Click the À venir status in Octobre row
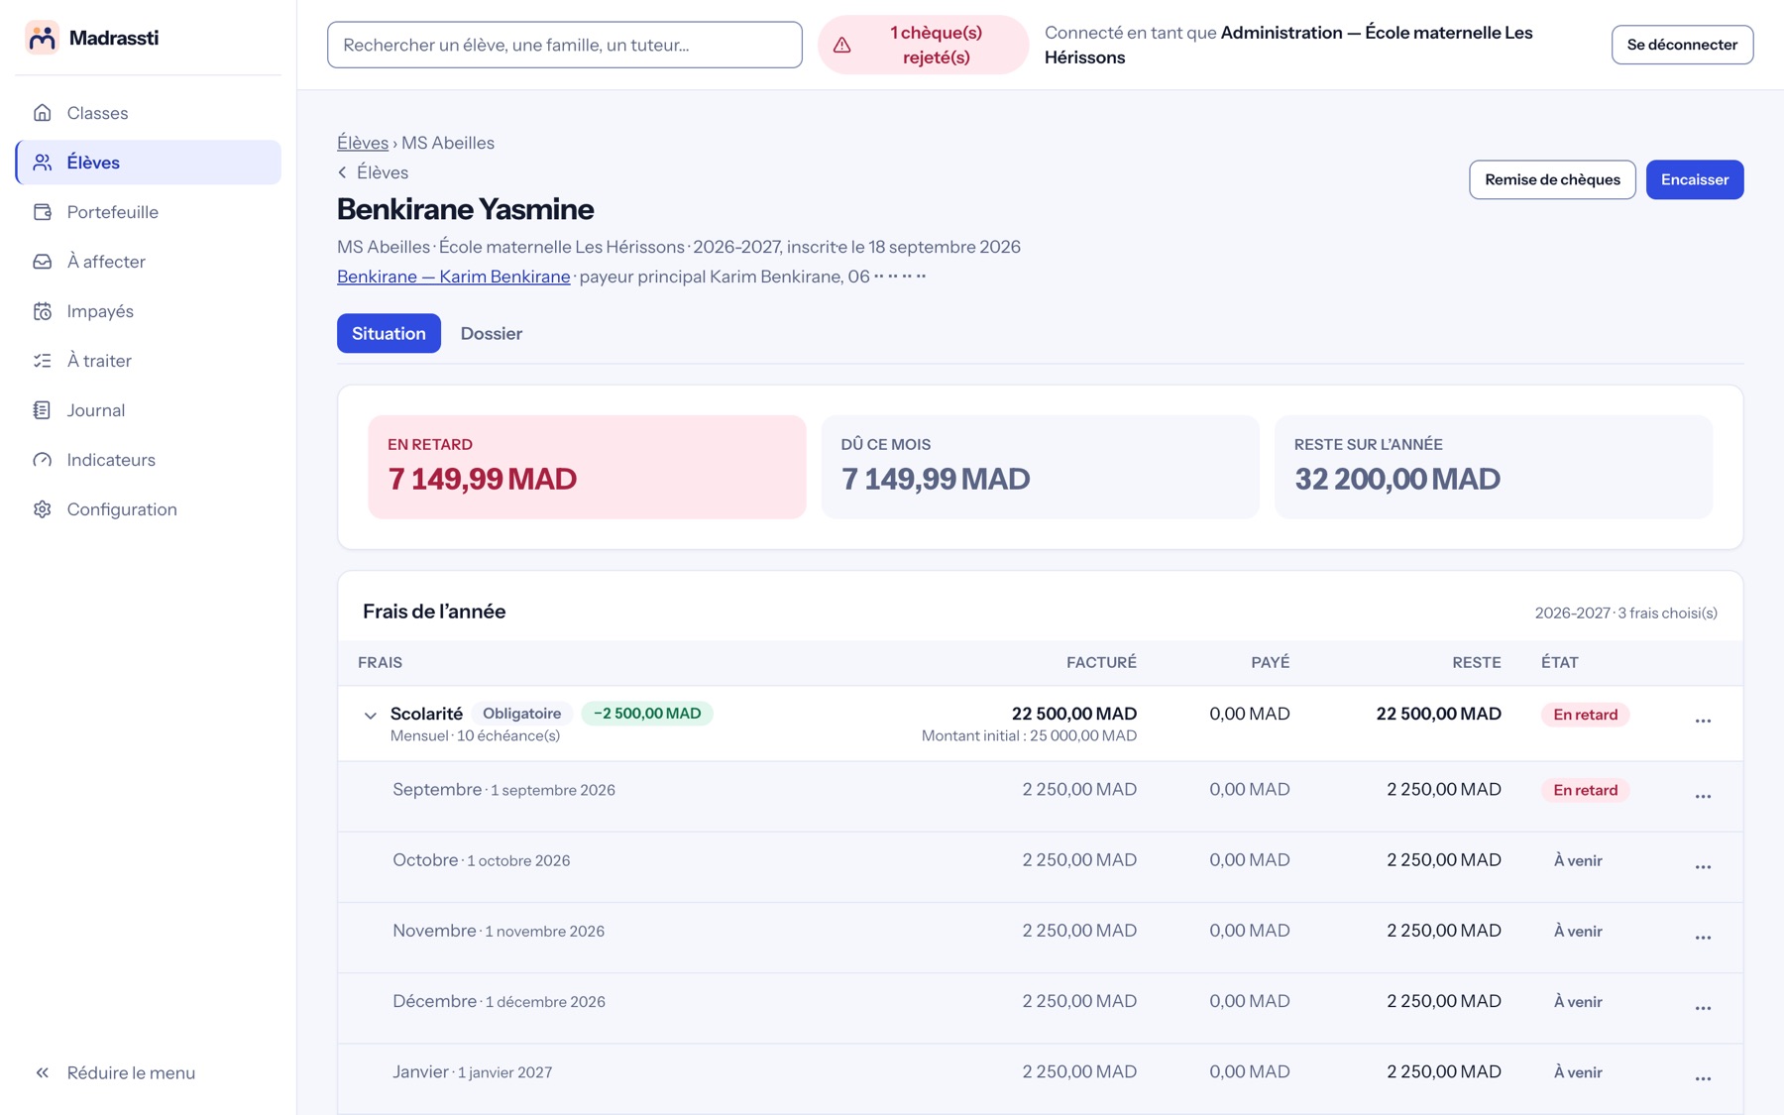 click(1578, 860)
